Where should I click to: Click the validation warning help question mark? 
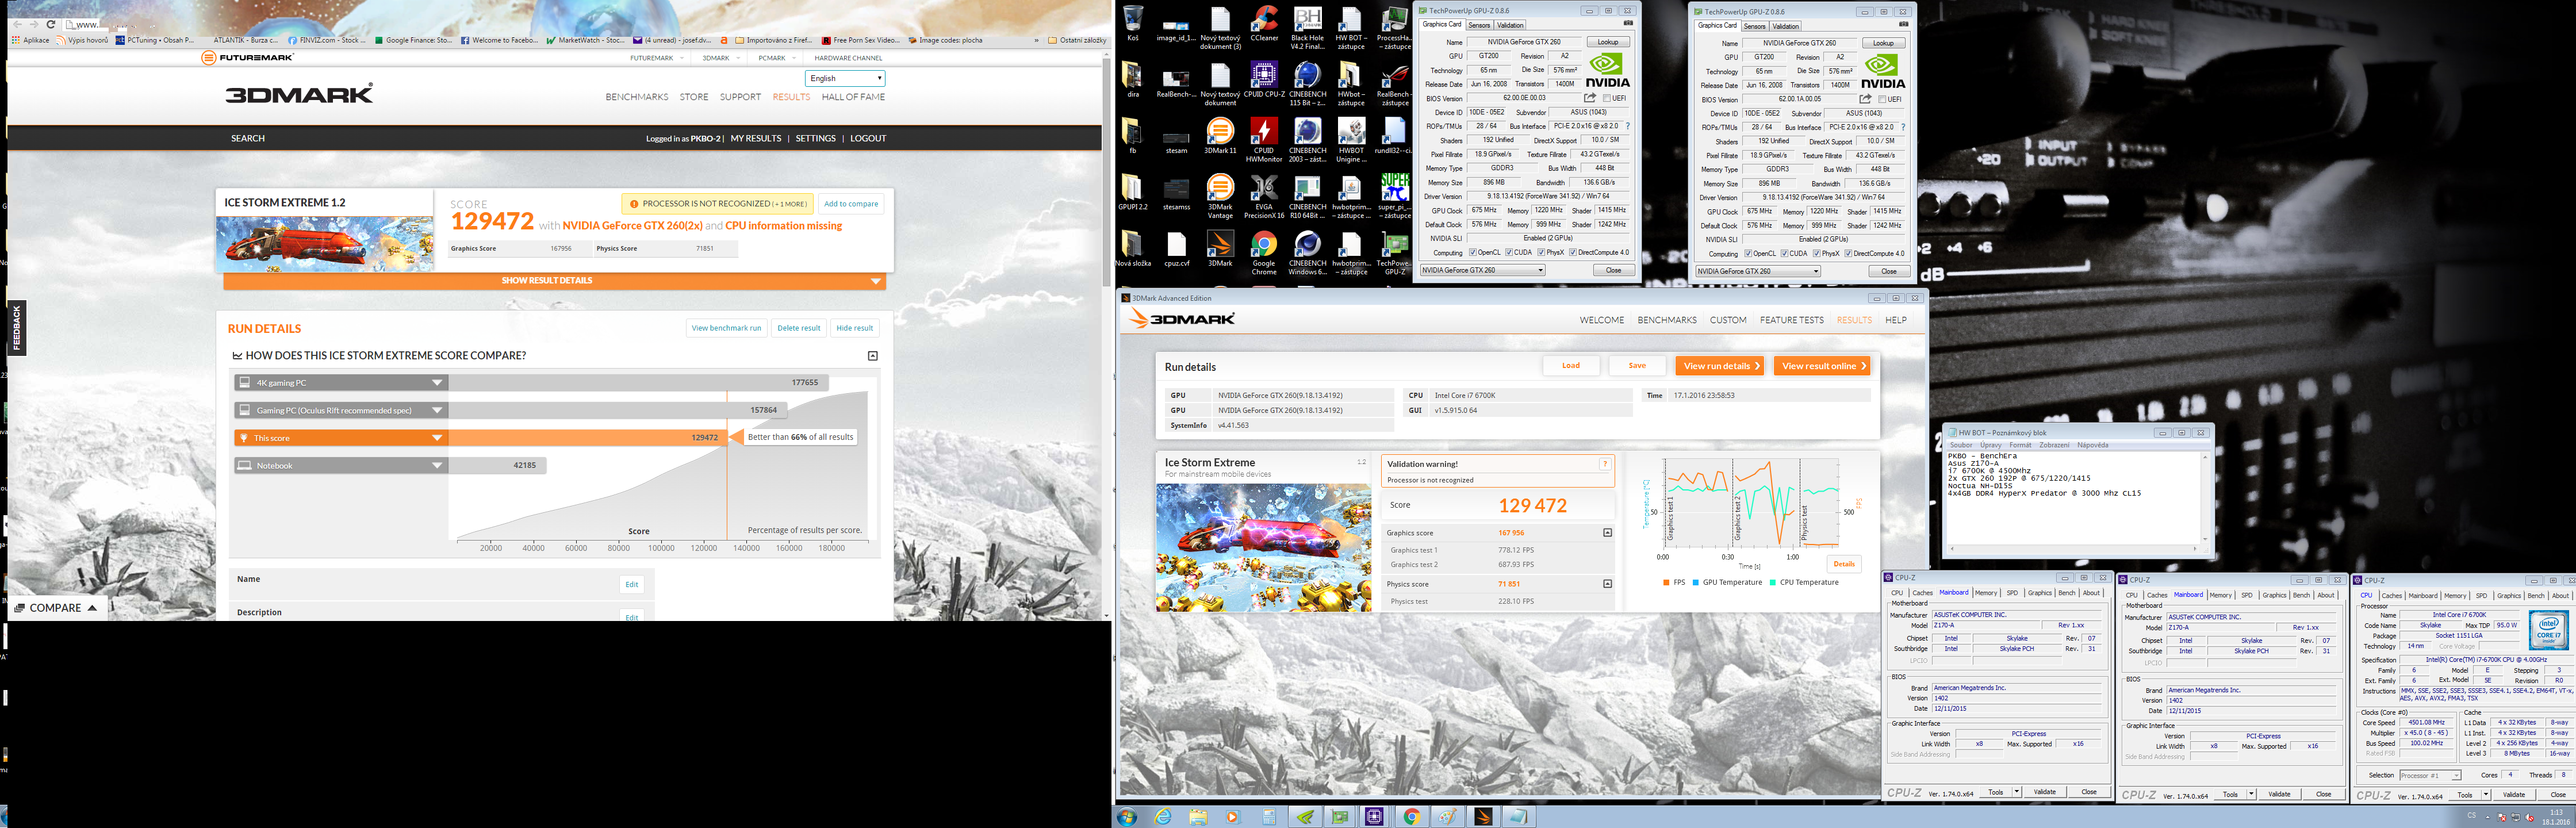point(1605,464)
